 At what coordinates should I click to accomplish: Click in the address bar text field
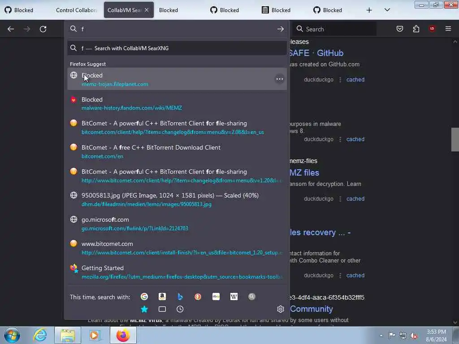(x=177, y=29)
